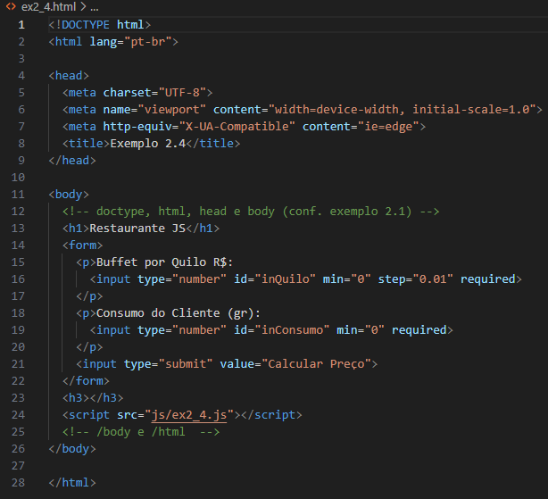Click the HTML file icon in breadcrumb

pyautogui.click(x=11, y=6)
